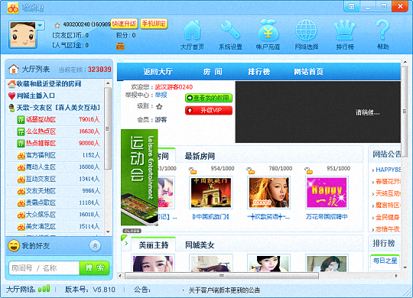Screen dimensions: 413x298
Task: Close the 运动会 advertisement banner
Action: (x=132, y=231)
